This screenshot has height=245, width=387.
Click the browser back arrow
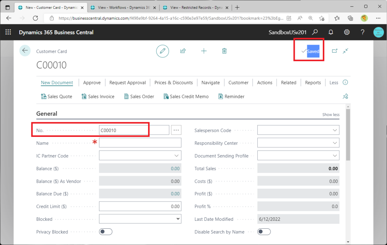pos(9,18)
